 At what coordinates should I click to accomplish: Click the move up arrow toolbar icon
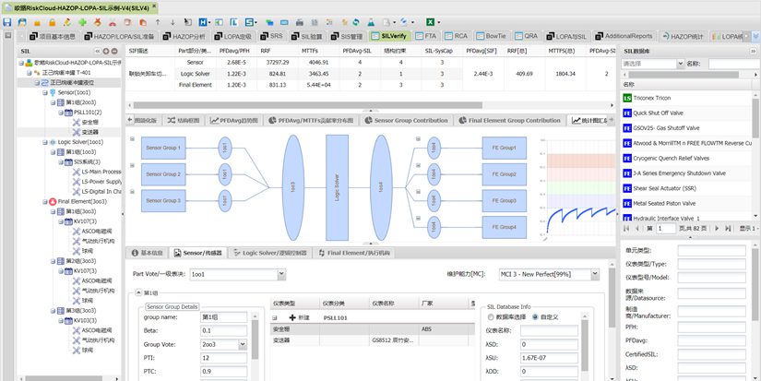(158, 20)
